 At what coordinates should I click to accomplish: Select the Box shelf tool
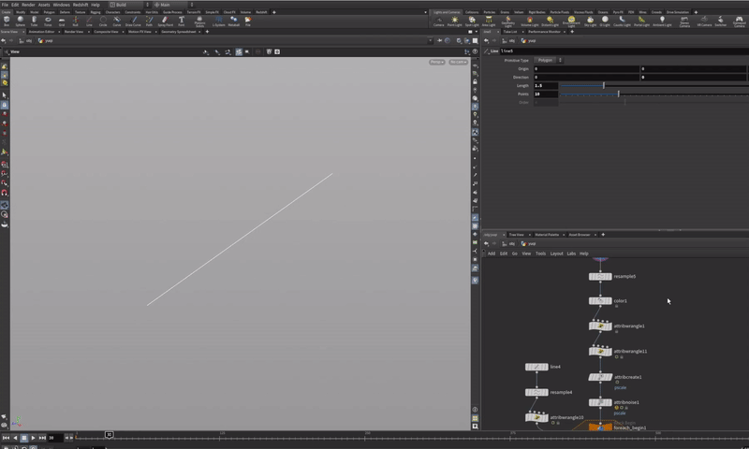pos(7,21)
